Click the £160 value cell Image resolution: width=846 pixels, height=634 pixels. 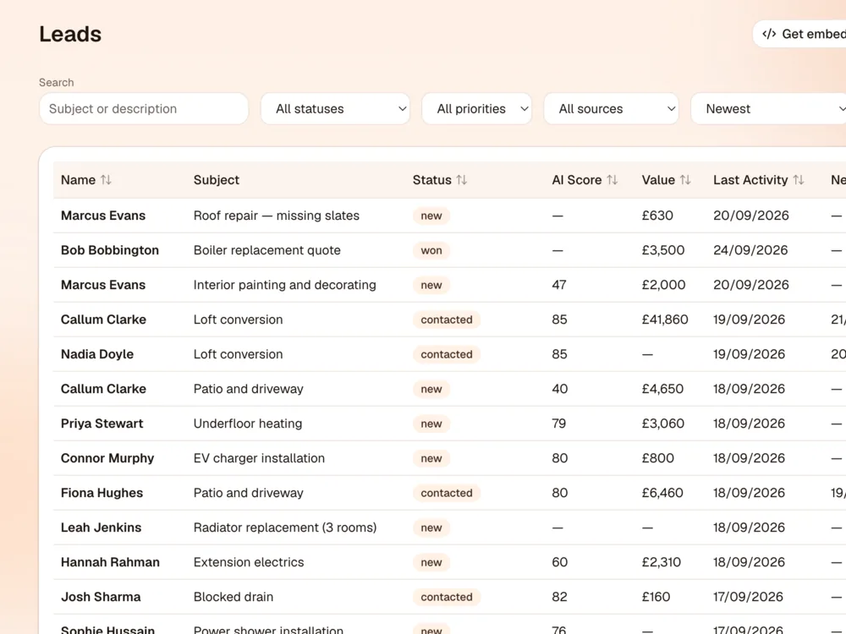pos(656,597)
